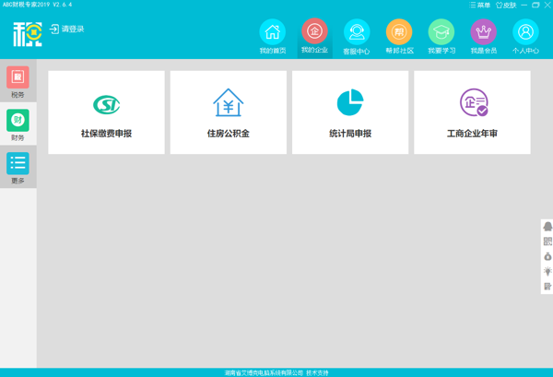The width and height of the screenshot is (553, 377).
Task: Select 税务 sidebar tab
Action: click(18, 82)
